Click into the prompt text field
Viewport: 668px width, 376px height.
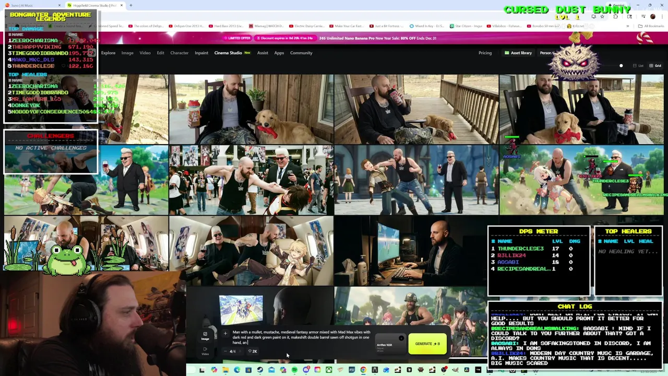(301, 337)
